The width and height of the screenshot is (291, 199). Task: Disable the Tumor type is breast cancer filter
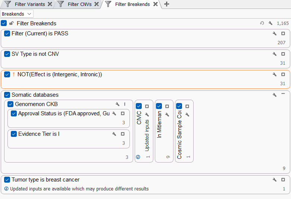[x=7, y=180]
